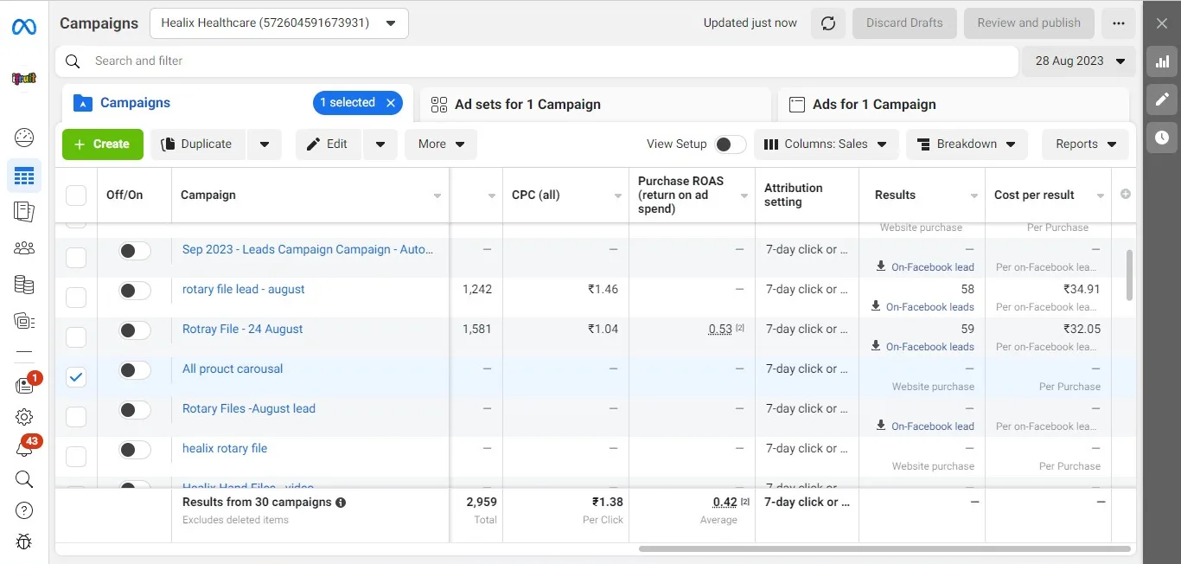
Task: Click the add column plus icon
Action: (x=1126, y=194)
